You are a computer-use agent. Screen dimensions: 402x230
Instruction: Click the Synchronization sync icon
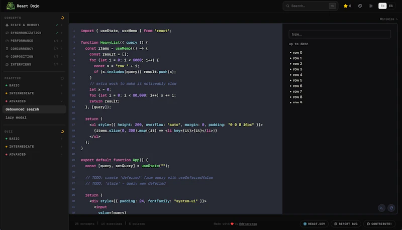pos(7,33)
